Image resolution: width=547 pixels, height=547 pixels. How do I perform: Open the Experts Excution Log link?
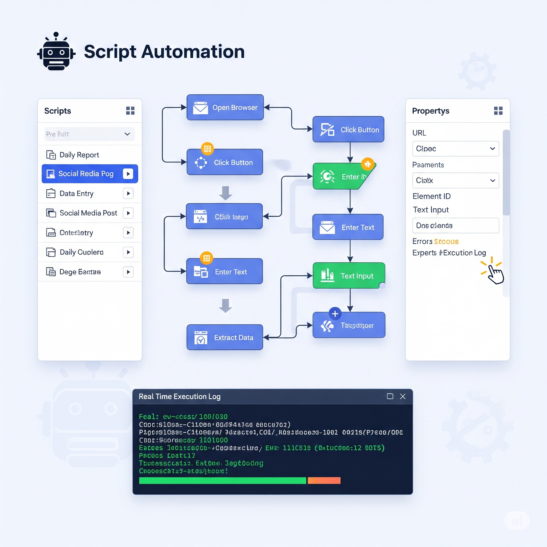[x=449, y=253]
